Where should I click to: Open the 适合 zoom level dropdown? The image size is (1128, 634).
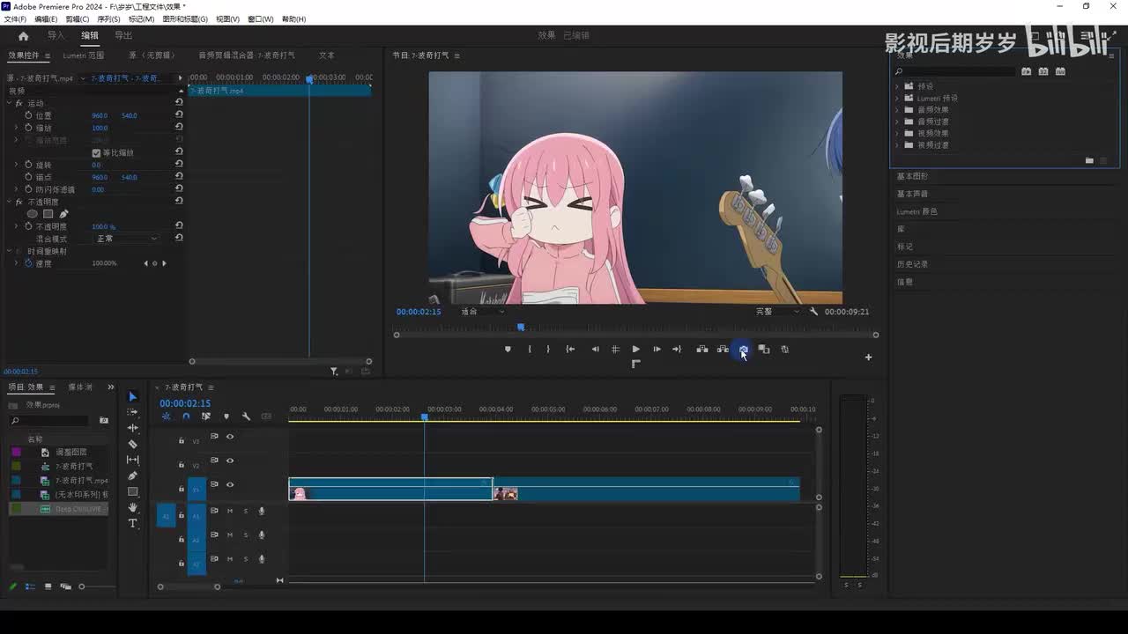coord(482,312)
